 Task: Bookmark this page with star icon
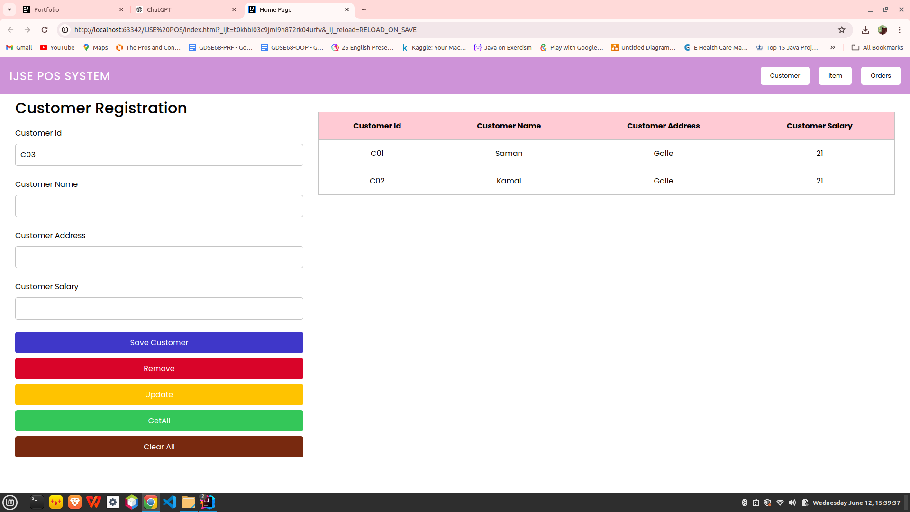coord(842,30)
